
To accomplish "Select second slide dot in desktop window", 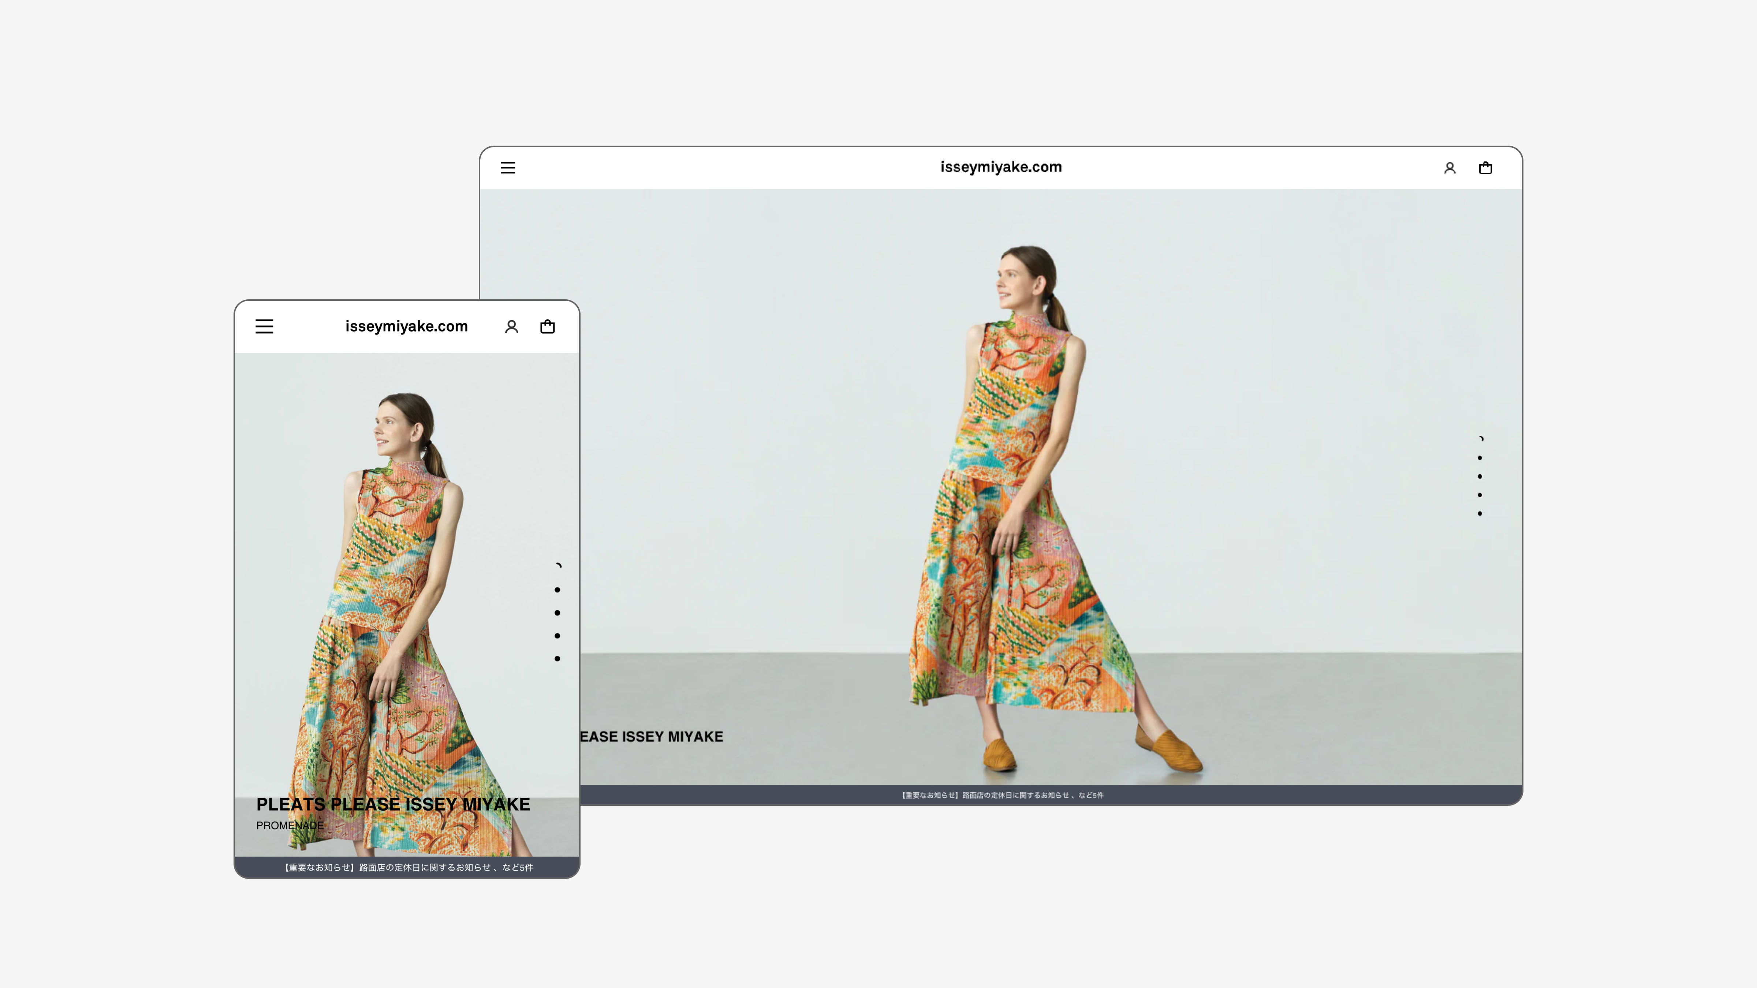I will (1480, 458).
